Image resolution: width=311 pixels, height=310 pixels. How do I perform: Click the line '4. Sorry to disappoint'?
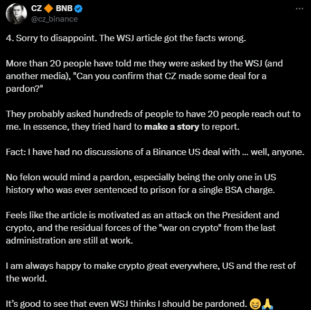pyautogui.click(x=126, y=38)
